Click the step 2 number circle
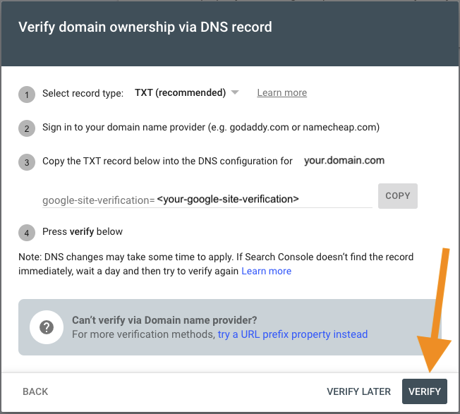The height and width of the screenshot is (414, 460). tap(27, 128)
